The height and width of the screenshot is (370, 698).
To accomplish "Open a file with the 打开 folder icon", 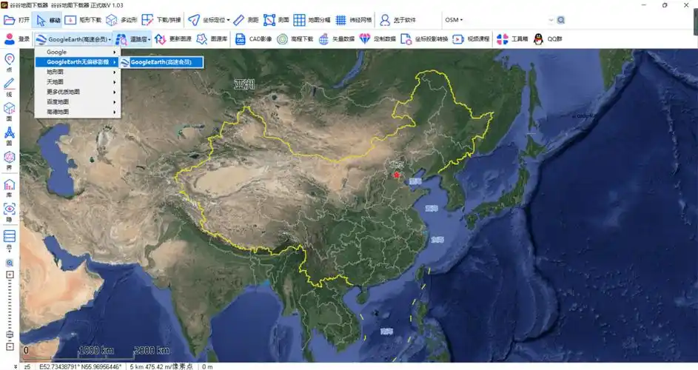I will coord(16,20).
